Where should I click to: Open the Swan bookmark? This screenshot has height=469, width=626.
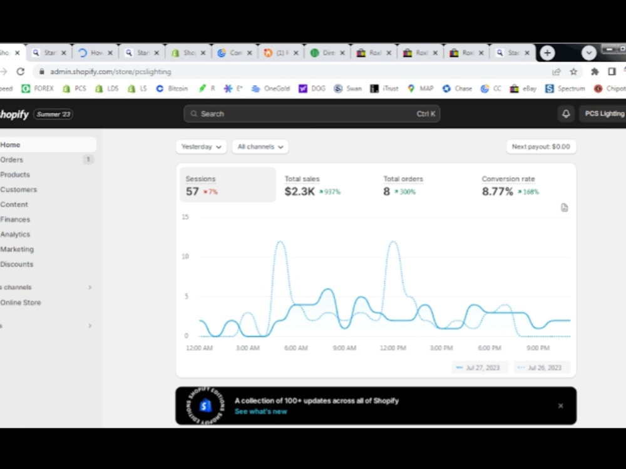tap(347, 89)
